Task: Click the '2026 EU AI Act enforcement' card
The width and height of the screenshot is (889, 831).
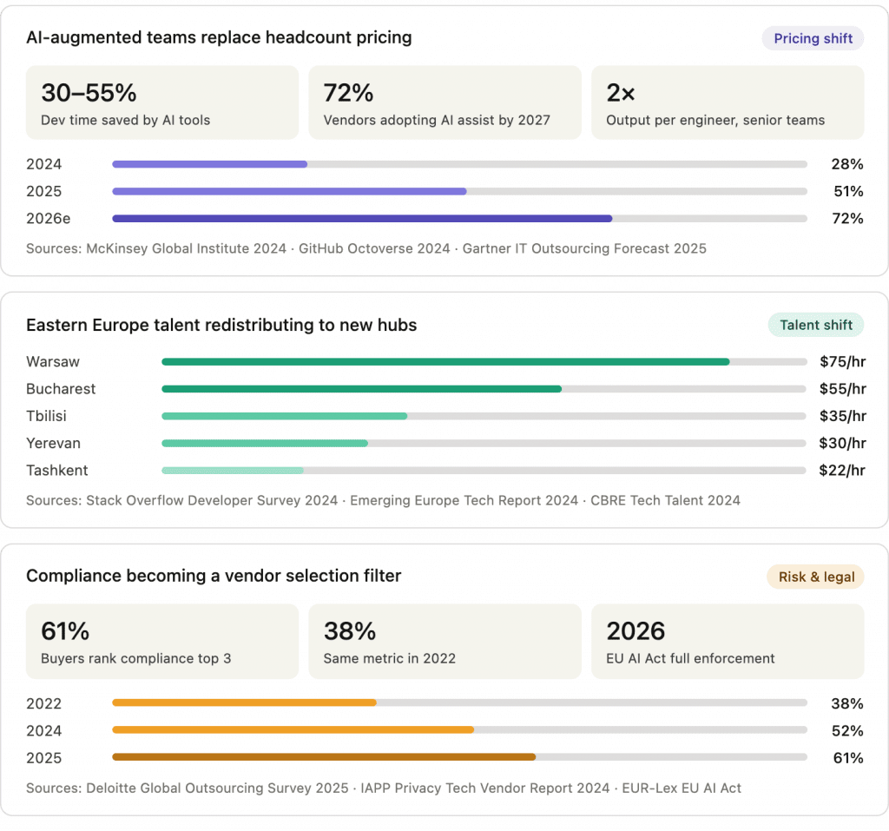Action: 728,641
